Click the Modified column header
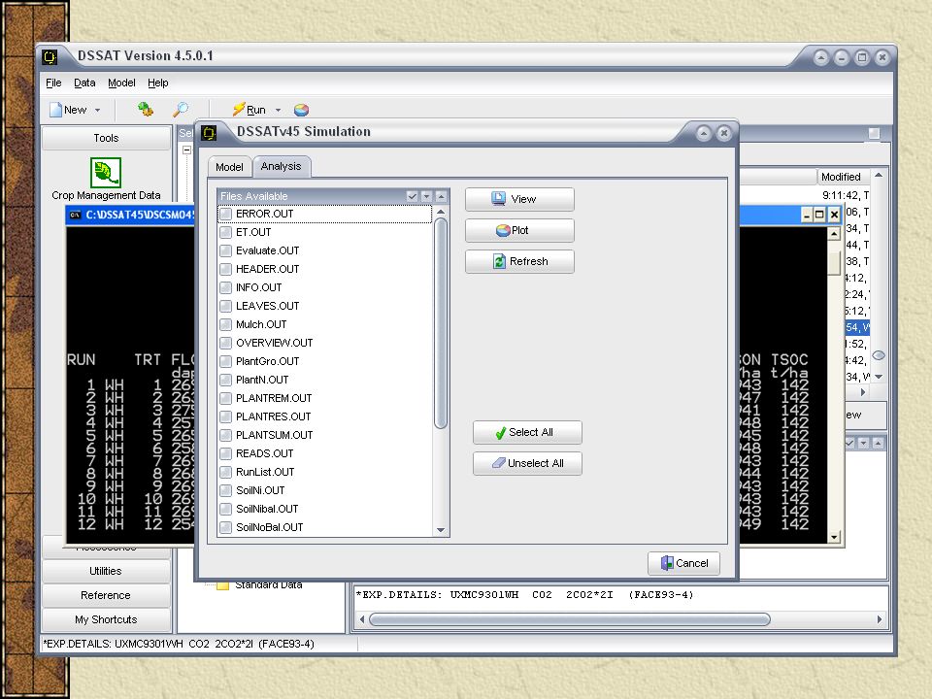Screen dimensions: 932x699 click(x=844, y=177)
